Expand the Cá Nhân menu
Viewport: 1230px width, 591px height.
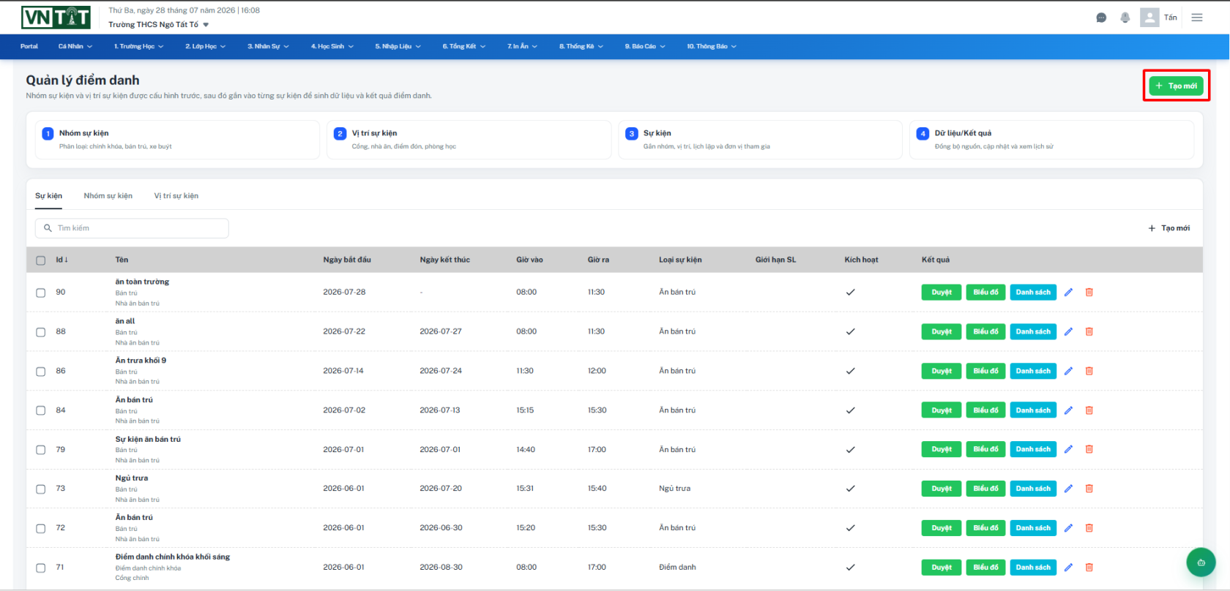coord(75,47)
